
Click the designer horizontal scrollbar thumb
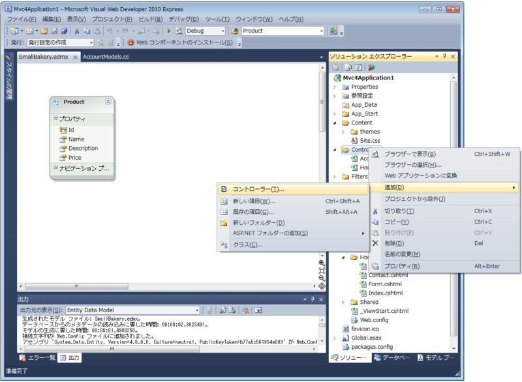coord(76,286)
